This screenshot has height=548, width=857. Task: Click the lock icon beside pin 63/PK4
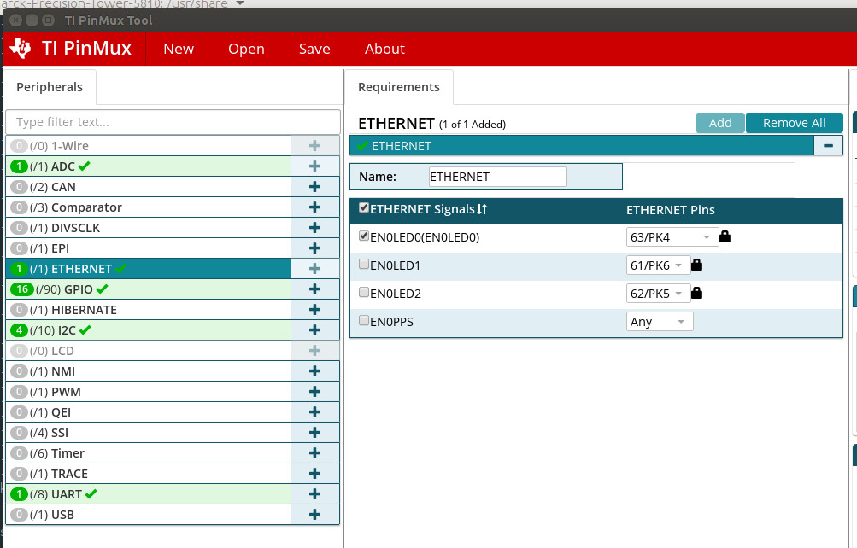coord(727,236)
